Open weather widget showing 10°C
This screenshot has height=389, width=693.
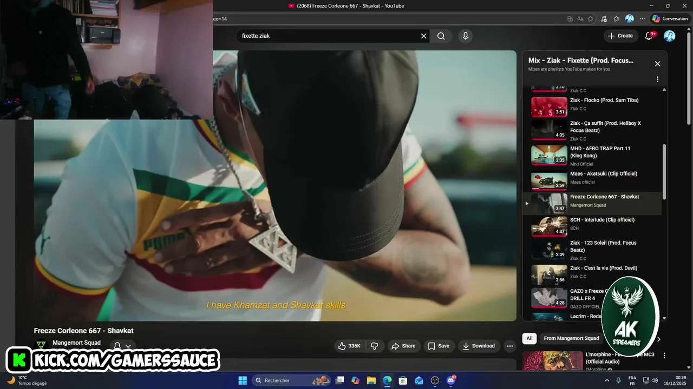tap(27, 380)
